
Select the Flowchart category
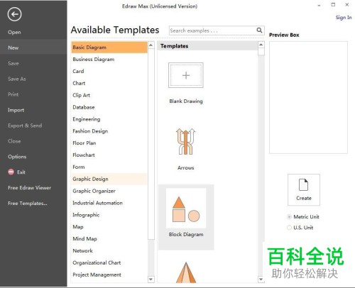109,155
